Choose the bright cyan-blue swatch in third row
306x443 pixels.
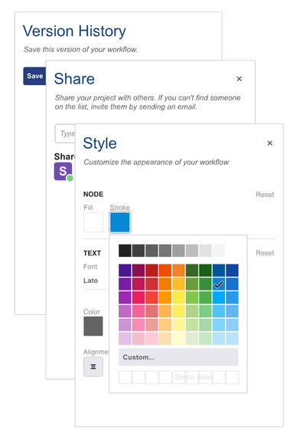219,298
